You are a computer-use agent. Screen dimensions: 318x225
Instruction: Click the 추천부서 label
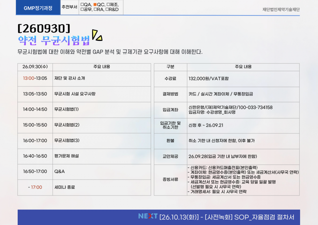[x=69, y=7]
